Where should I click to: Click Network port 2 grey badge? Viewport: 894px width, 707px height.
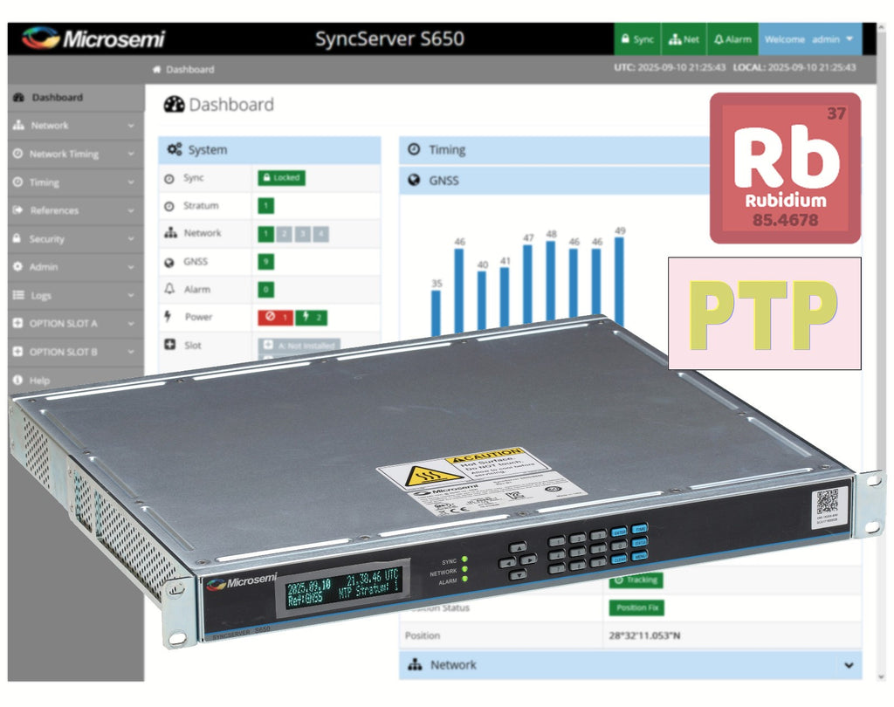[284, 234]
